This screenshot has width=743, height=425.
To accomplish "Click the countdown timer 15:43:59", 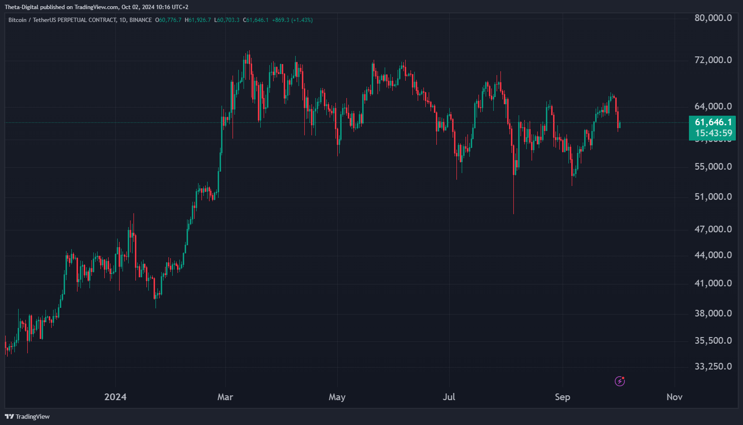I will click(713, 133).
